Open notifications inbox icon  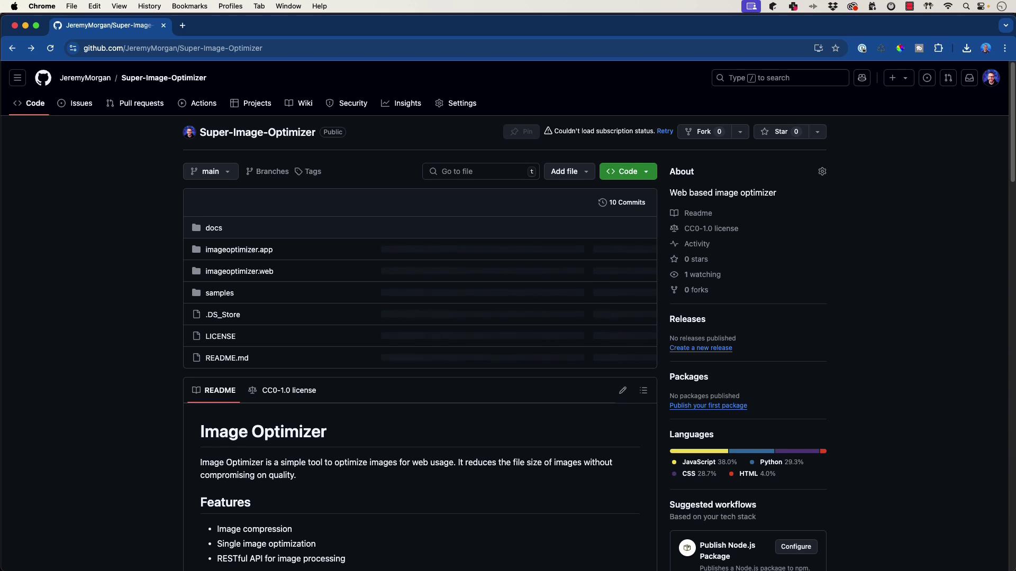pyautogui.click(x=969, y=78)
